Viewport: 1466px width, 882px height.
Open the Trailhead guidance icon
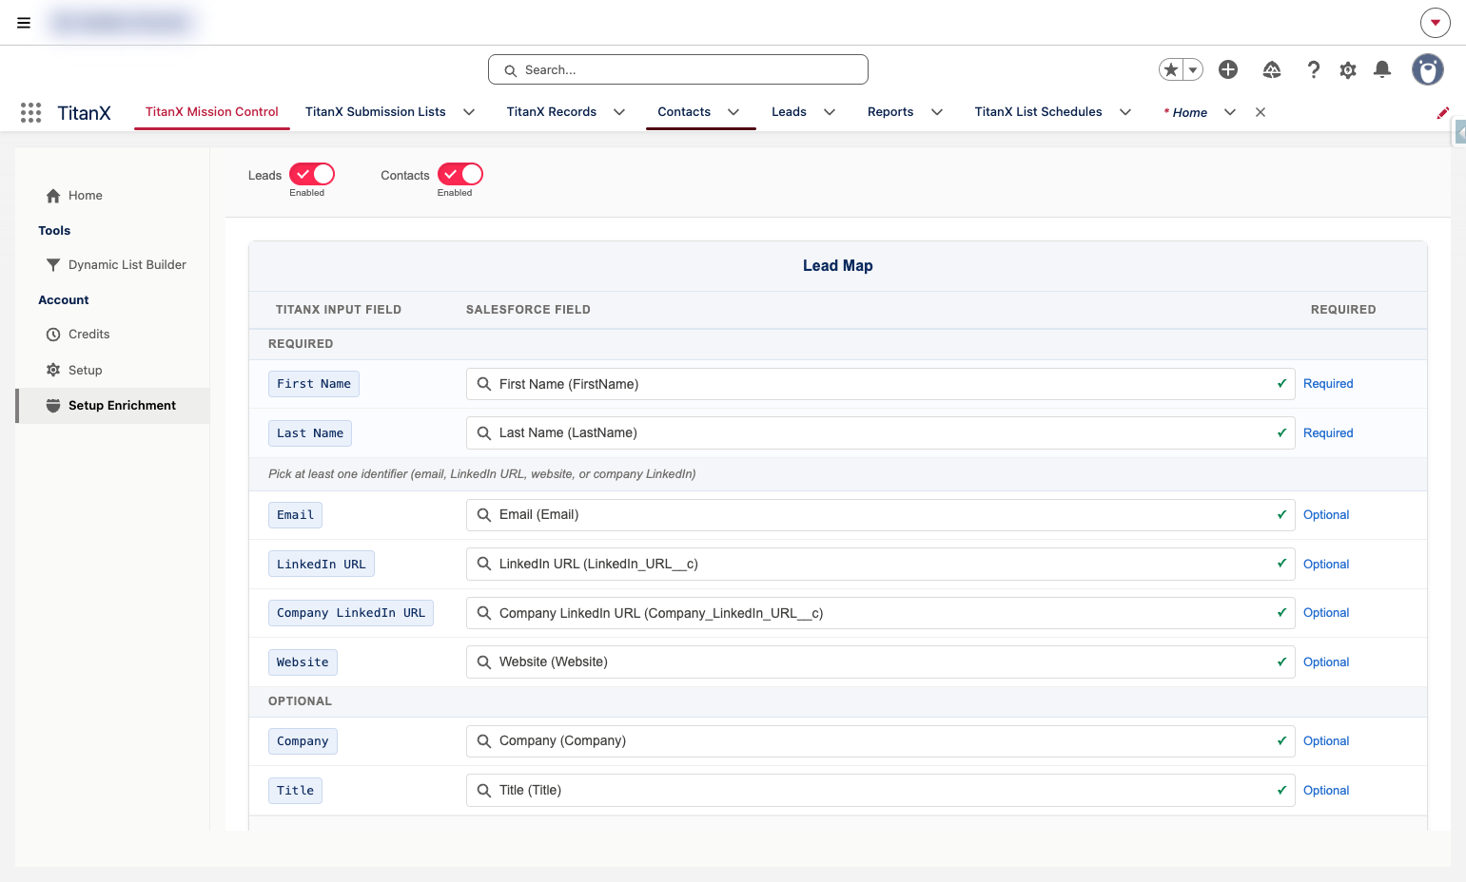point(1272,69)
